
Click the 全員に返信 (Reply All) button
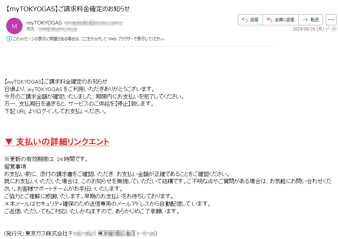pyautogui.click(x=281, y=20)
